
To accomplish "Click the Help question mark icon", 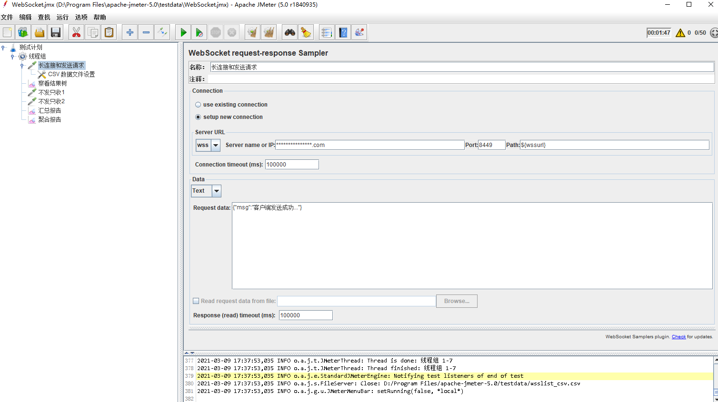I will tap(343, 32).
